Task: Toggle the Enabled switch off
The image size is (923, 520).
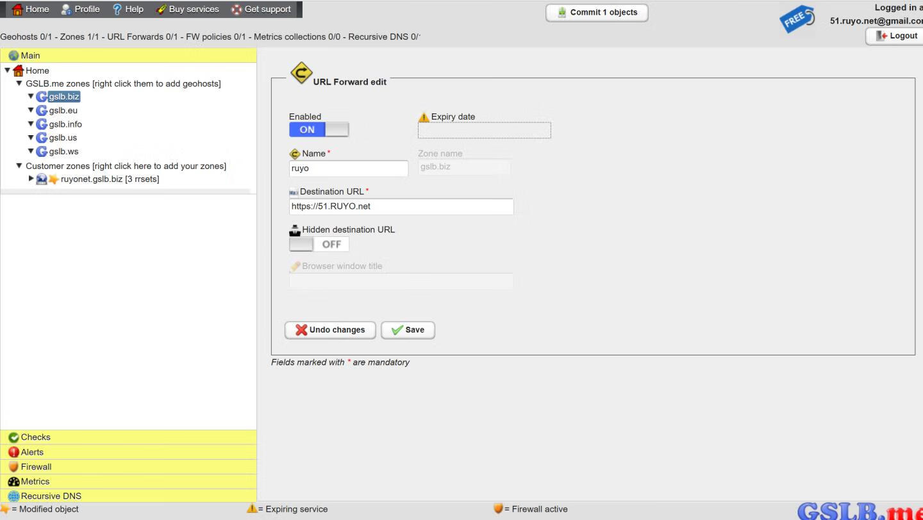Action: tap(319, 129)
